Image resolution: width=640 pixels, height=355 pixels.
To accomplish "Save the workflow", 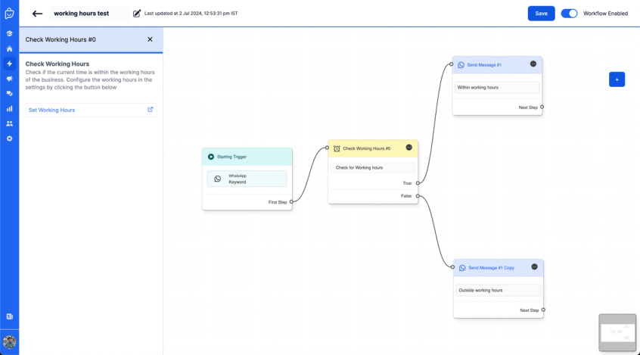I will (541, 14).
